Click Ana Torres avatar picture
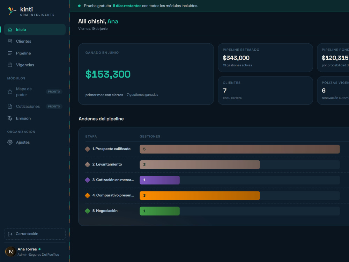The width and height of the screenshot is (349, 262). coord(10,252)
